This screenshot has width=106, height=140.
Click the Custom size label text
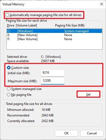(20, 68)
